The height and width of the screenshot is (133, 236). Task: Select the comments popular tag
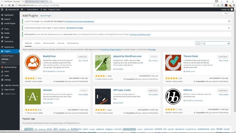click(x=129, y=129)
